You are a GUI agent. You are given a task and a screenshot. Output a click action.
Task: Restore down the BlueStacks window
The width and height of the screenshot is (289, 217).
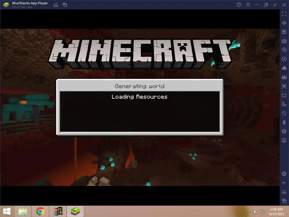(x=266, y=5)
